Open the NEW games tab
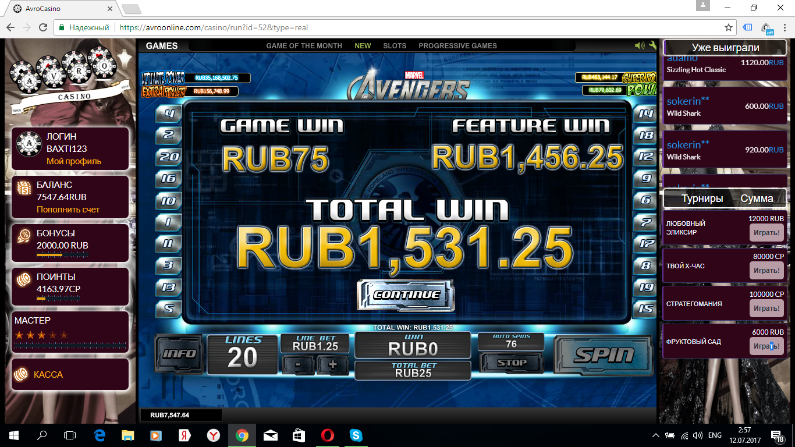Image resolution: width=795 pixels, height=447 pixels. (x=363, y=46)
